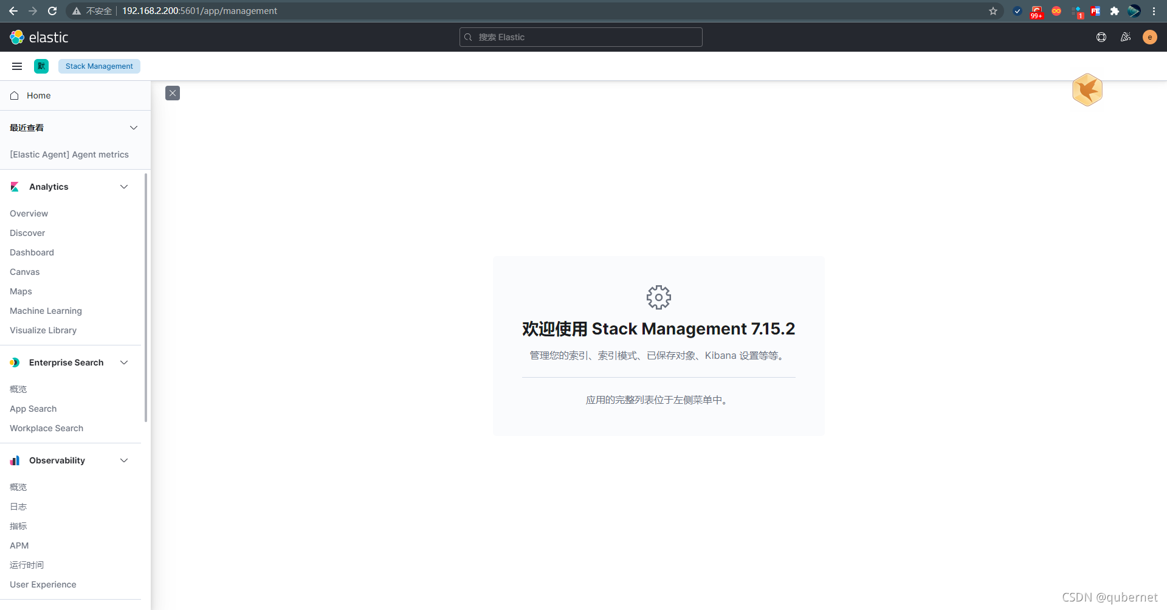1167x610 pixels.
Task: Open the help menu icon
Action: click(1101, 37)
